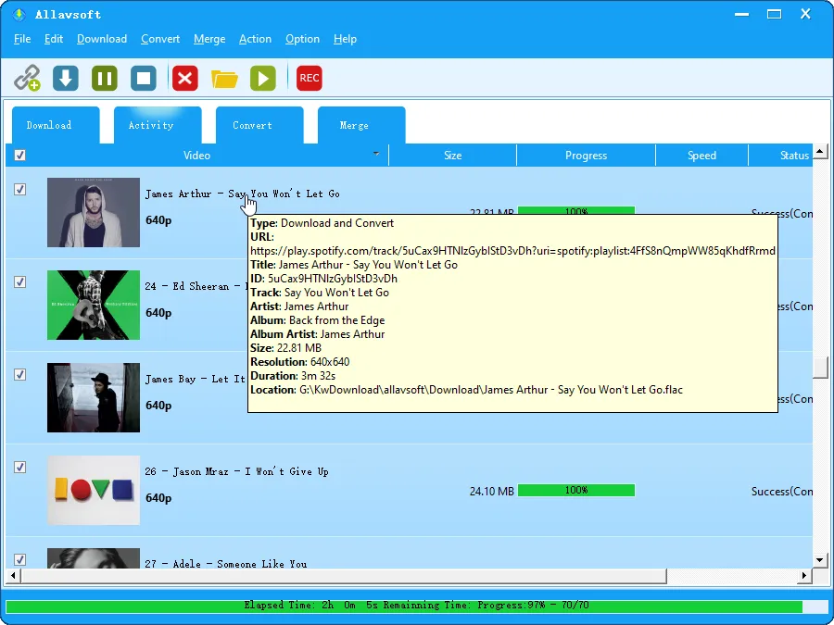Screen dimensions: 834x625
Task: Click Jason Mraz 100% progress bar
Action: [576, 490]
